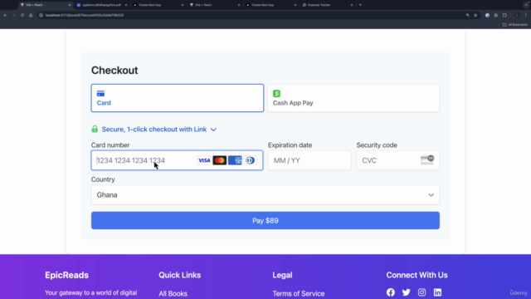Focus the Expiration date MM / YY field
The image size is (531, 299).
coord(309,160)
